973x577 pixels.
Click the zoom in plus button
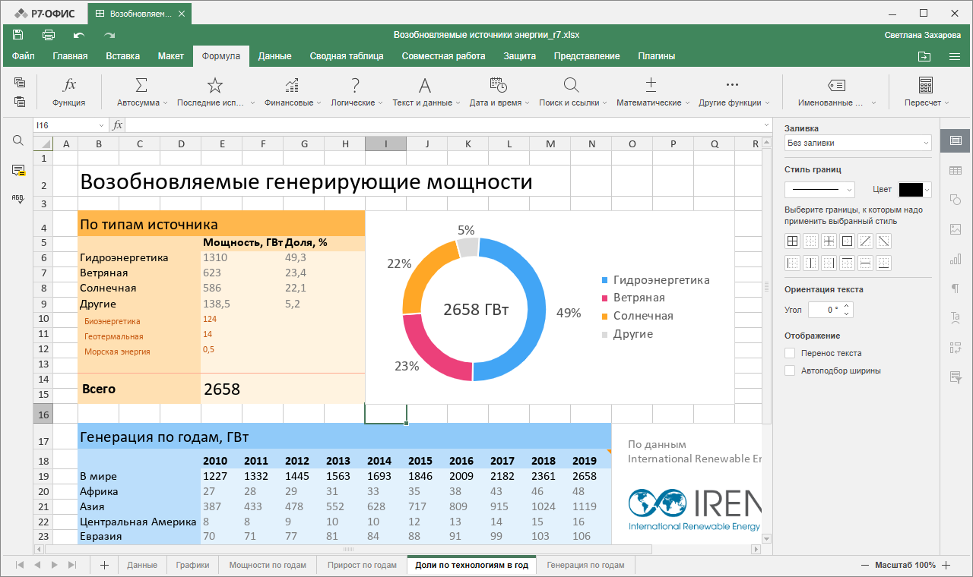946,565
